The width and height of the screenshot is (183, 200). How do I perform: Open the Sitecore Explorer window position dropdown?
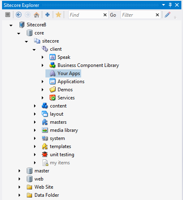164,5
